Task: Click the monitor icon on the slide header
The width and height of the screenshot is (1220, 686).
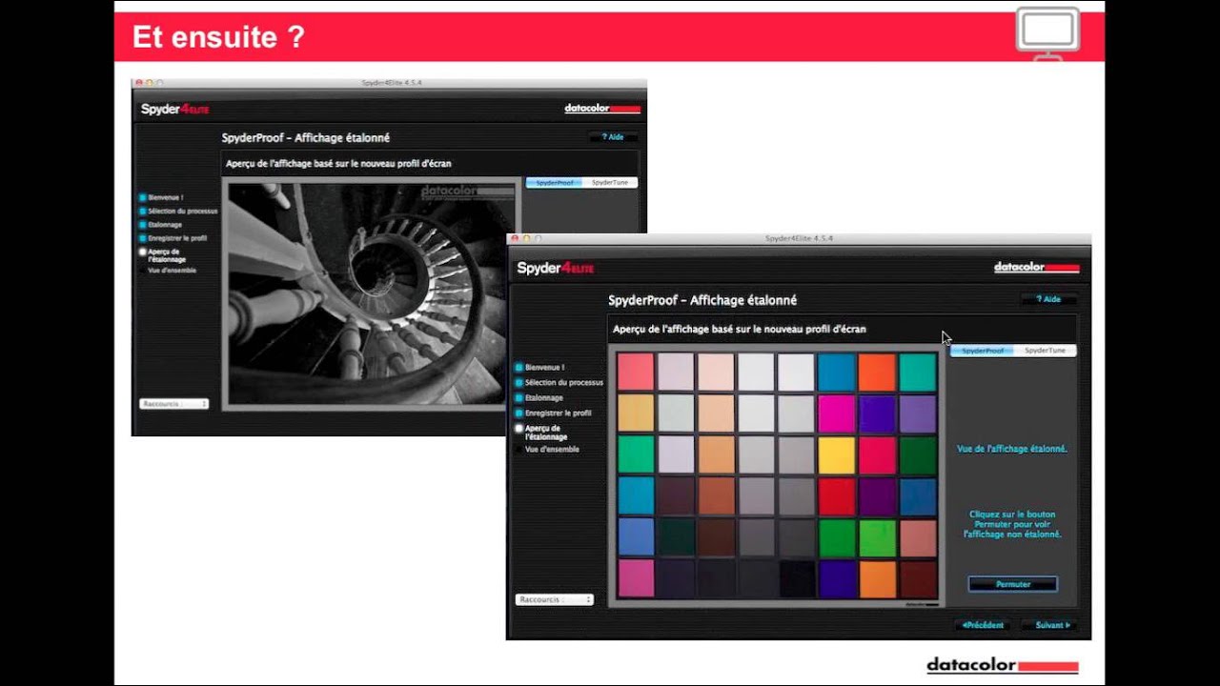Action: click(x=1047, y=34)
